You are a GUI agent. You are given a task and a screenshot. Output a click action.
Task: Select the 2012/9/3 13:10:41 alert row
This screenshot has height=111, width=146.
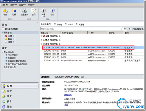pyautogui.click(x=93, y=47)
